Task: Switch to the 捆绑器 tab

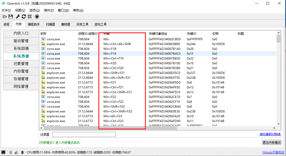Action: coord(66,24)
